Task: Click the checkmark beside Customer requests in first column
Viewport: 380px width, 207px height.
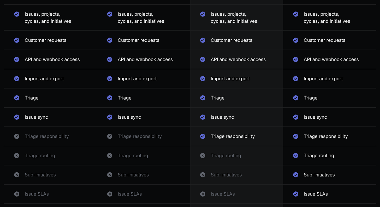Action: [x=17, y=40]
